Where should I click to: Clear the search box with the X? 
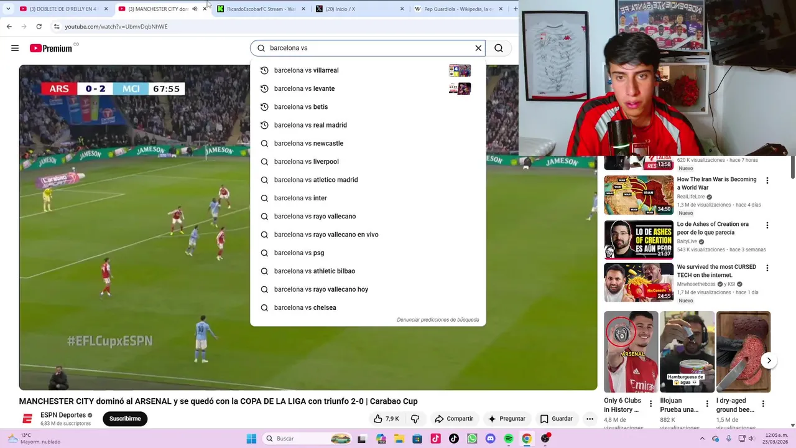[x=478, y=48]
